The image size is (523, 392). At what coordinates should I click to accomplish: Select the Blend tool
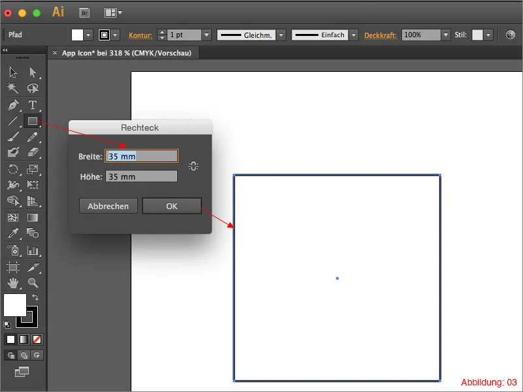33,233
